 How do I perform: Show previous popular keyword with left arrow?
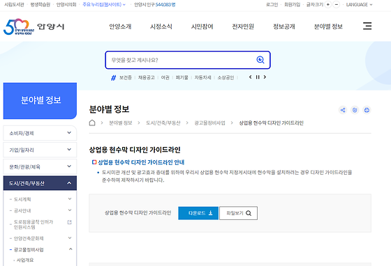[x=250, y=77]
